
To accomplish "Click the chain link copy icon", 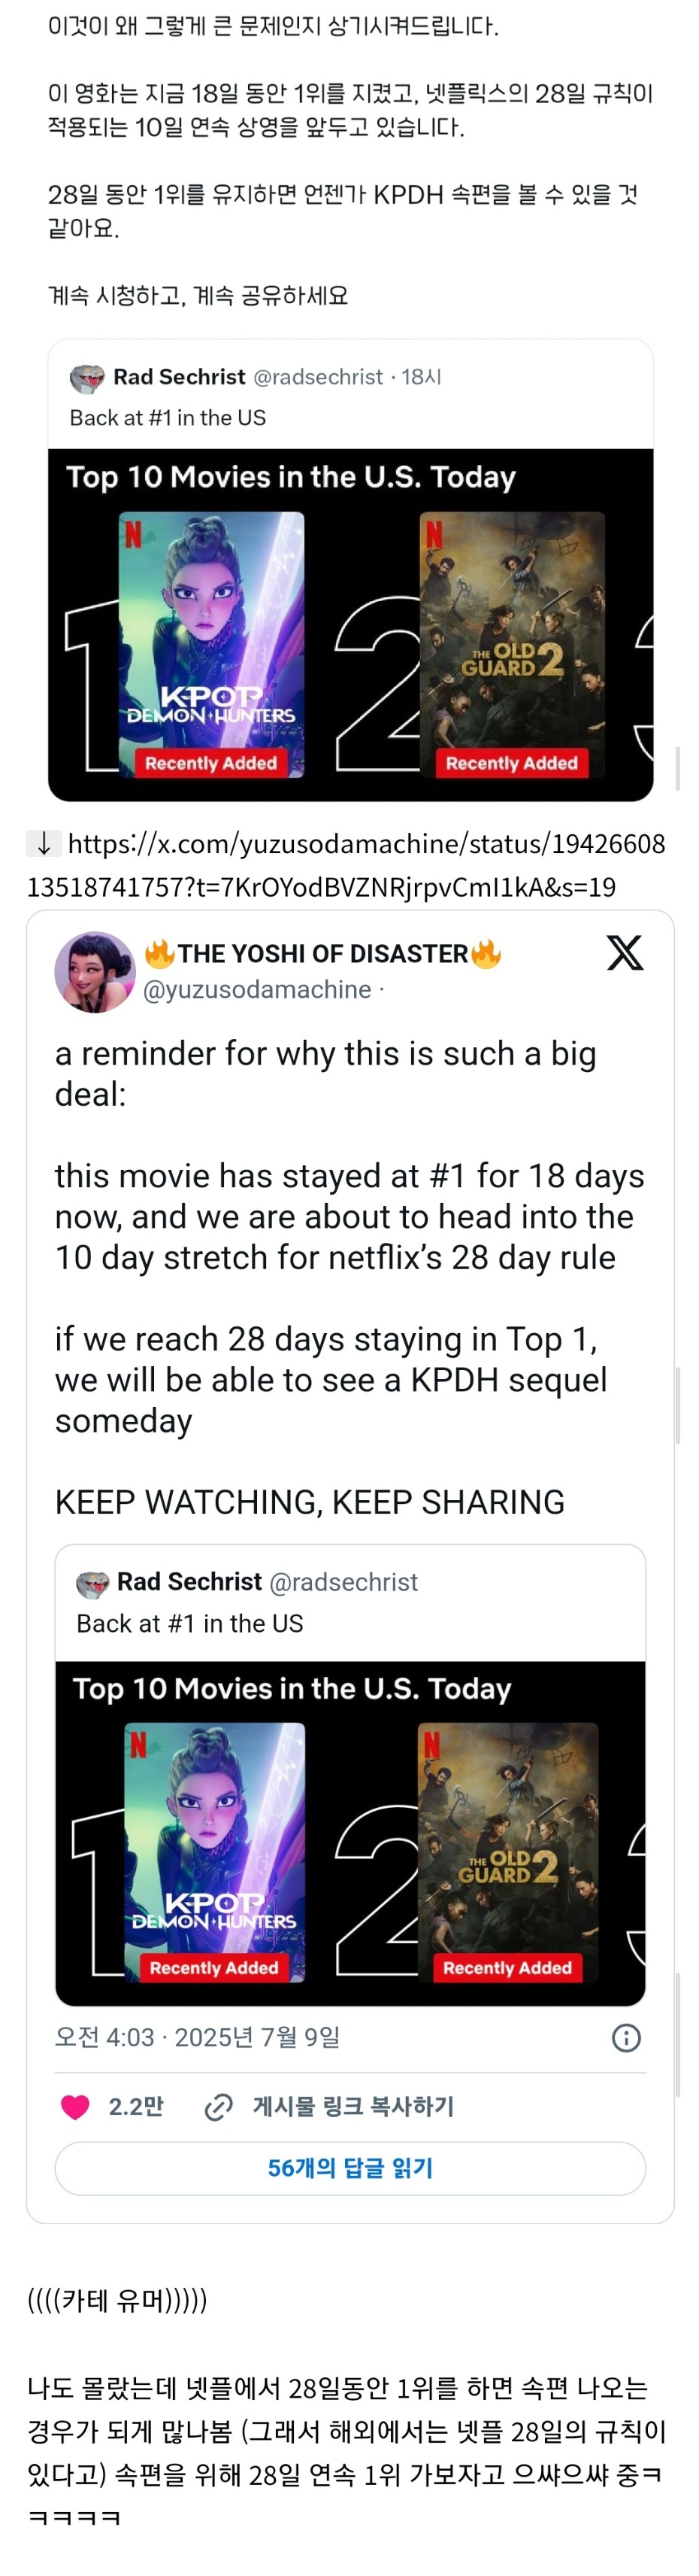I will (x=219, y=2107).
